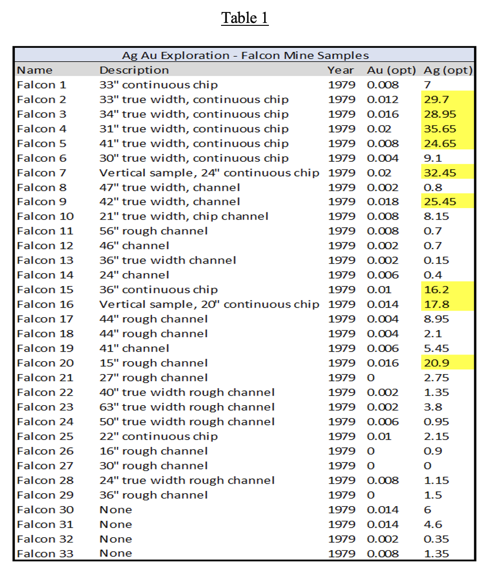This screenshot has width=489, height=577.
Task: Select the '21" true width, chip channel' description
Action: pyautogui.click(x=184, y=216)
